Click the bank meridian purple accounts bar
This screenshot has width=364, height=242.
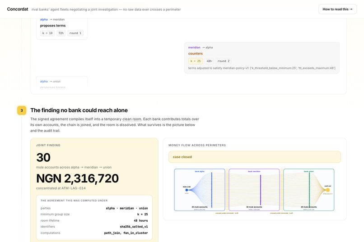261,190
